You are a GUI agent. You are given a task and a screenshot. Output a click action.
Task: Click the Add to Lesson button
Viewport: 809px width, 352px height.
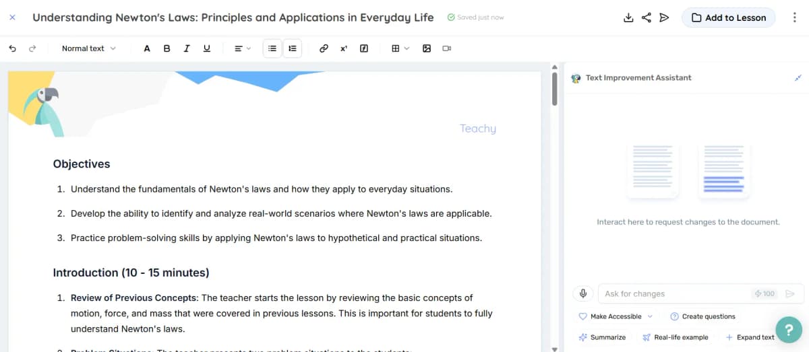(x=728, y=17)
